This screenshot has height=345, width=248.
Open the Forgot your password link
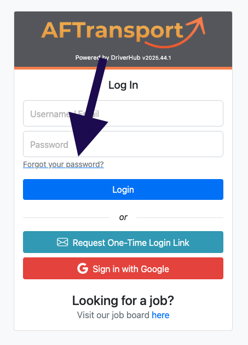point(64,164)
